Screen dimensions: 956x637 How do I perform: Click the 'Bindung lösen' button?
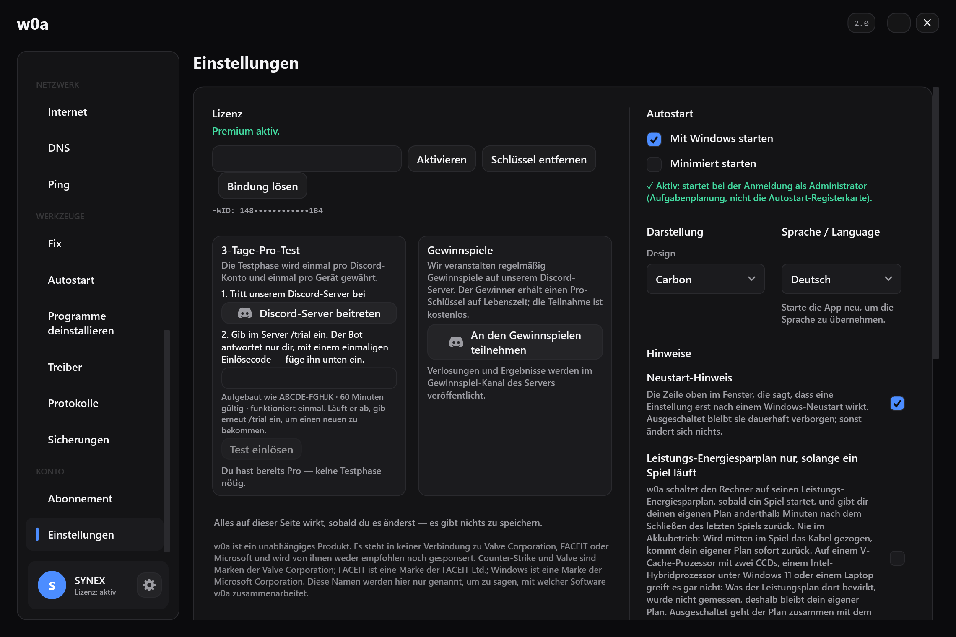(262, 186)
